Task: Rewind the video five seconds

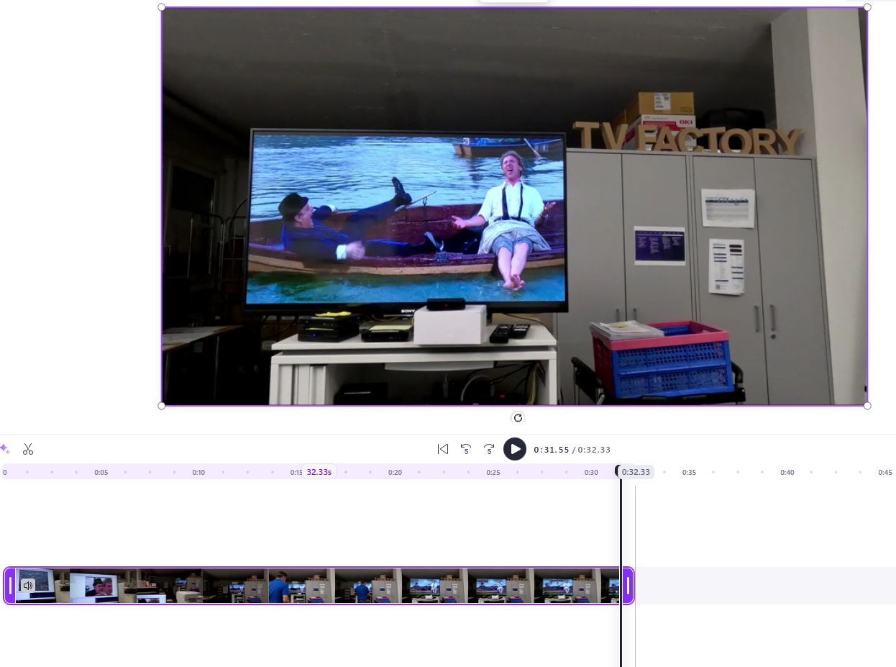Action: click(466, 449)
